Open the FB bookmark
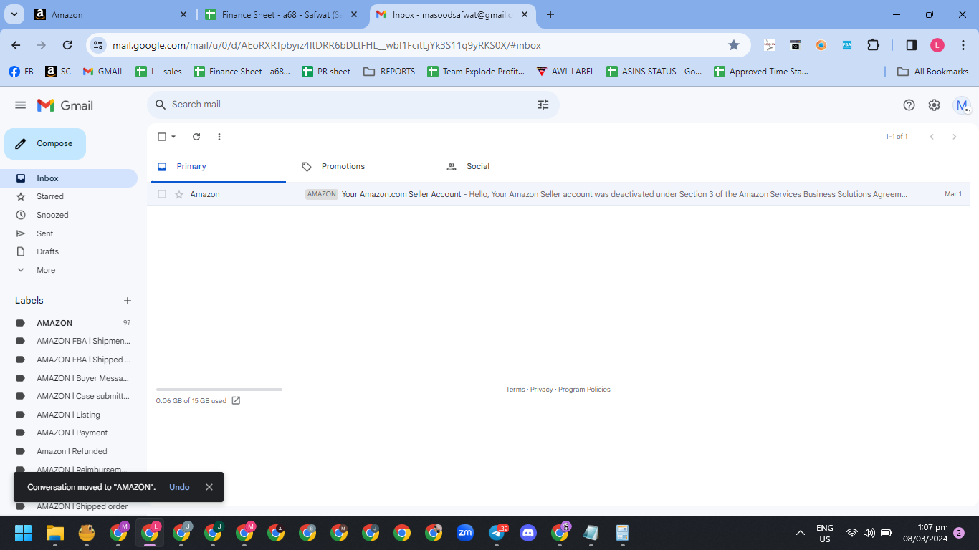Image resolution: width=979 pixels, height=550 pixels. click(22, 72)
